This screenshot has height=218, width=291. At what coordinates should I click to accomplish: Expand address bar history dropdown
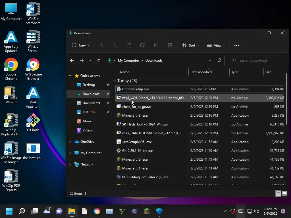pos(210,60)
